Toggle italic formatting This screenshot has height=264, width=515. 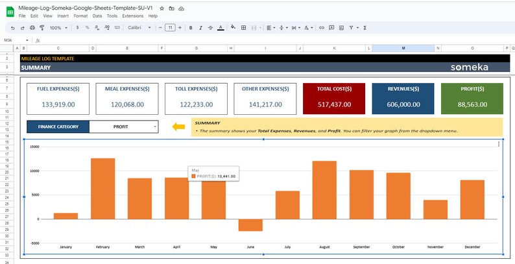pyautogui.click(x=200, y=28)
